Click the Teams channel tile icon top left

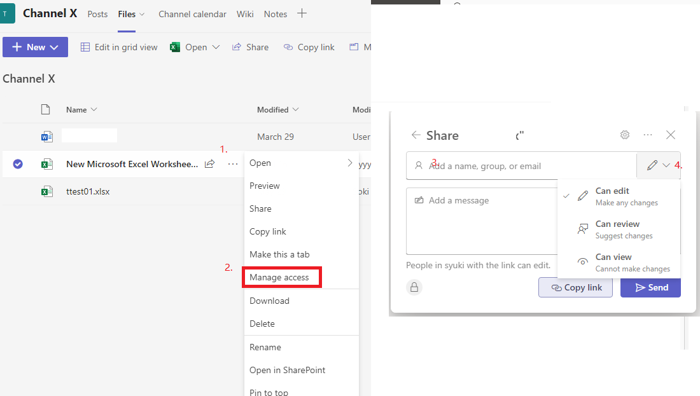click(x=8, y=13)
